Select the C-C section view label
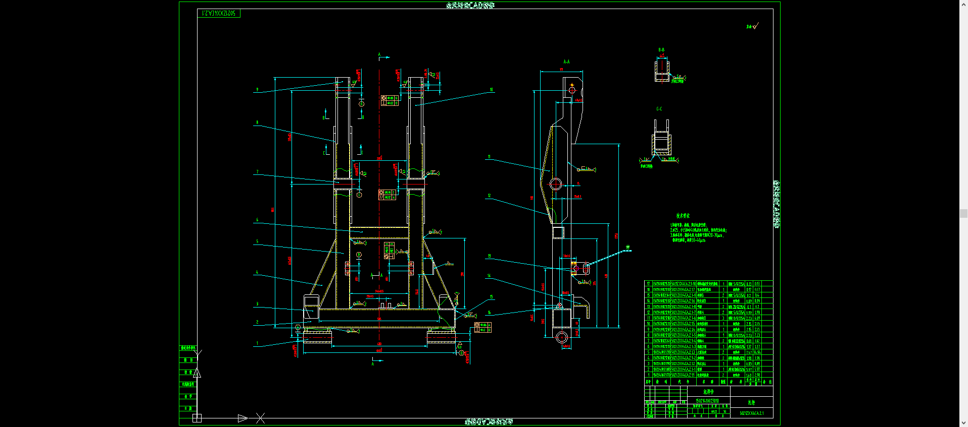Image resolution: width=968 pixels, height=427 pixels. coord(659,109)
